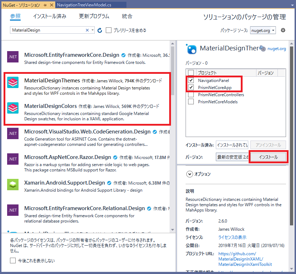The height and width of the screenshot is (274, 296).
Task: Click verified badge next to Microsoft.AspNetCore.Razor.Design
Action: coord(115,158)
